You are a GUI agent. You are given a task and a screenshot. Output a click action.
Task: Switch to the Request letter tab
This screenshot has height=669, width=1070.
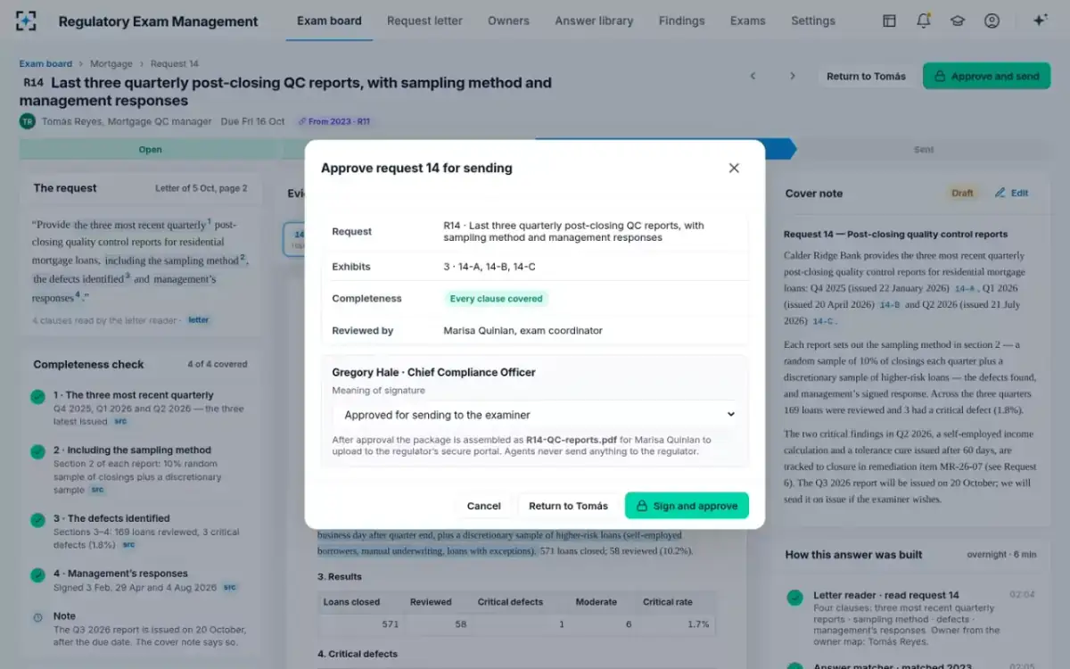click(424, 21)
